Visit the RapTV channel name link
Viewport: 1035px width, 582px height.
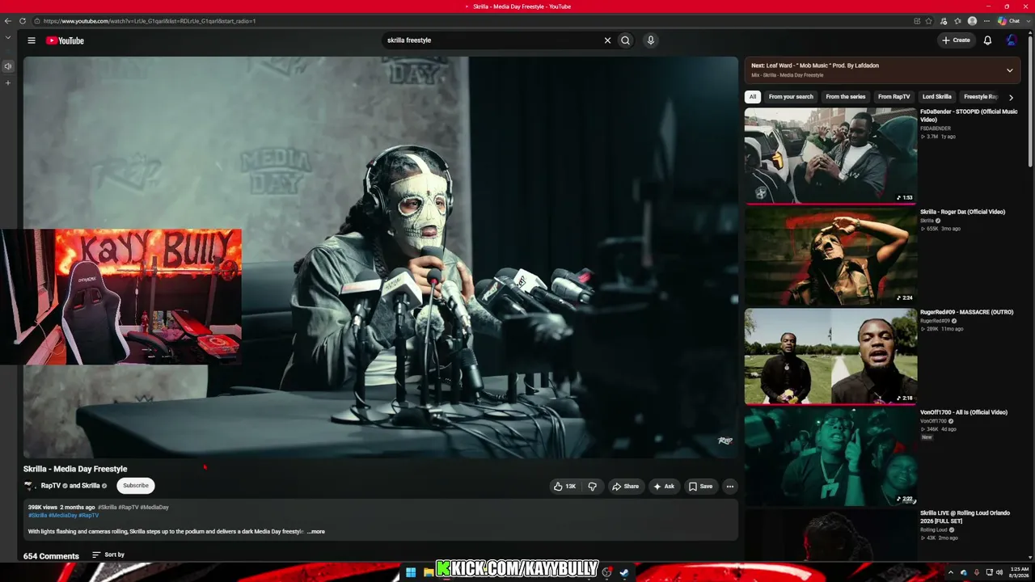(x=51, y=486)
